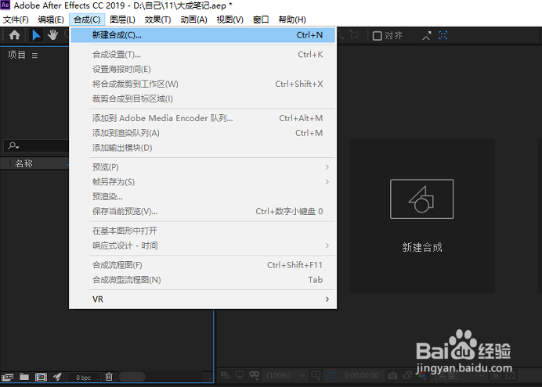Open the 视图(V) menu
This screenshot has width=542, height=387.
pyautogui.click(x=229, y=20)
